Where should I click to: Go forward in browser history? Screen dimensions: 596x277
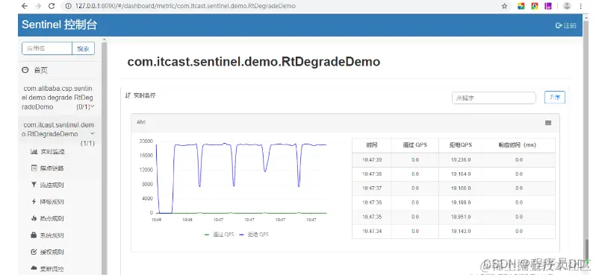38,6
